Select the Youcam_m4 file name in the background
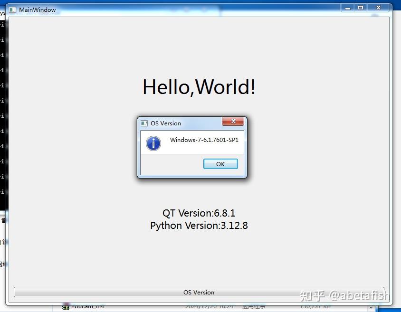This screenshot has height=312, width=401. click(x=87, y=307)
